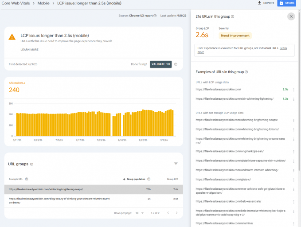Click help icon beside Examples of URLs
Viewport: 301px width, 227px height.
coord(246,72)
